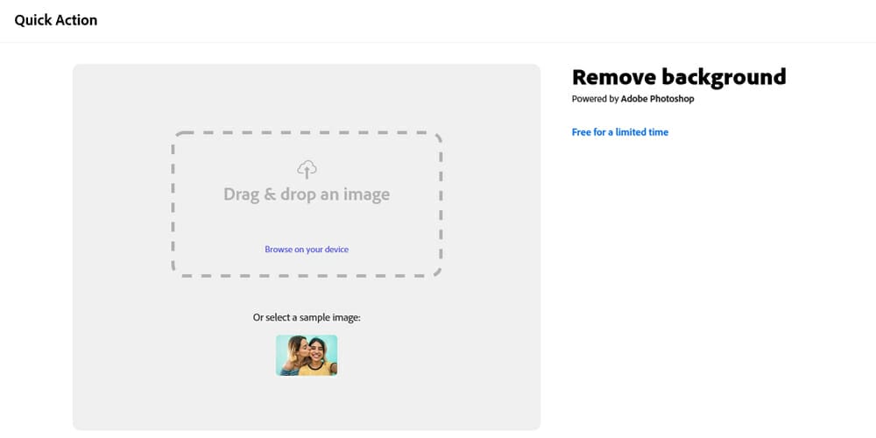Click the Drag & drop an image text
The image size is (876, 438).
(x=307, y=194)
